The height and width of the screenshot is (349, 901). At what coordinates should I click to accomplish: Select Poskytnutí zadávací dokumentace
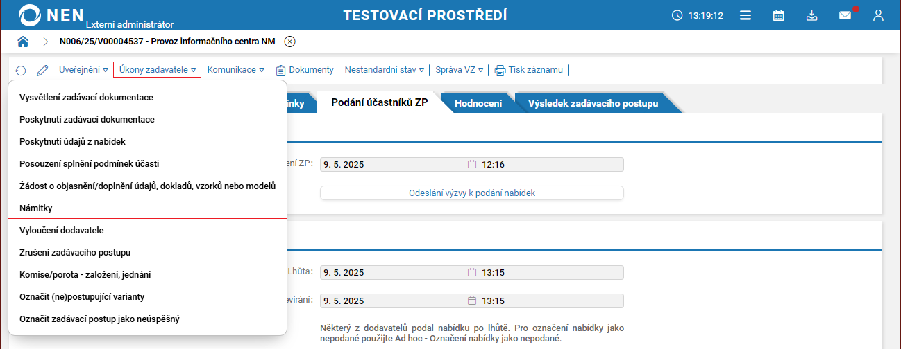147,119
